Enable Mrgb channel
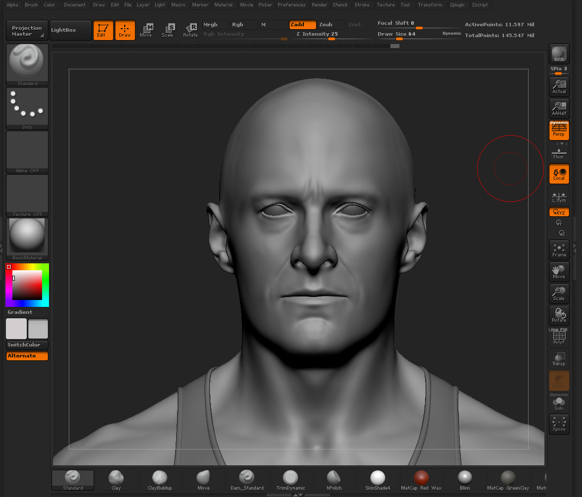Viewport: 582px width, 497px height. point(216,24)
